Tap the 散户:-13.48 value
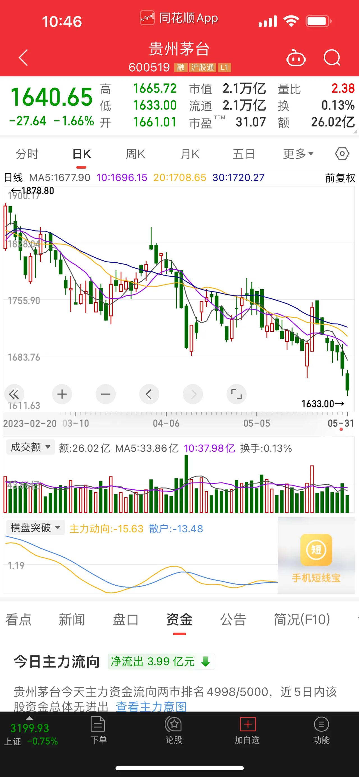The height and width of the screenshot is (777, 359). click(x=176, y=528)
